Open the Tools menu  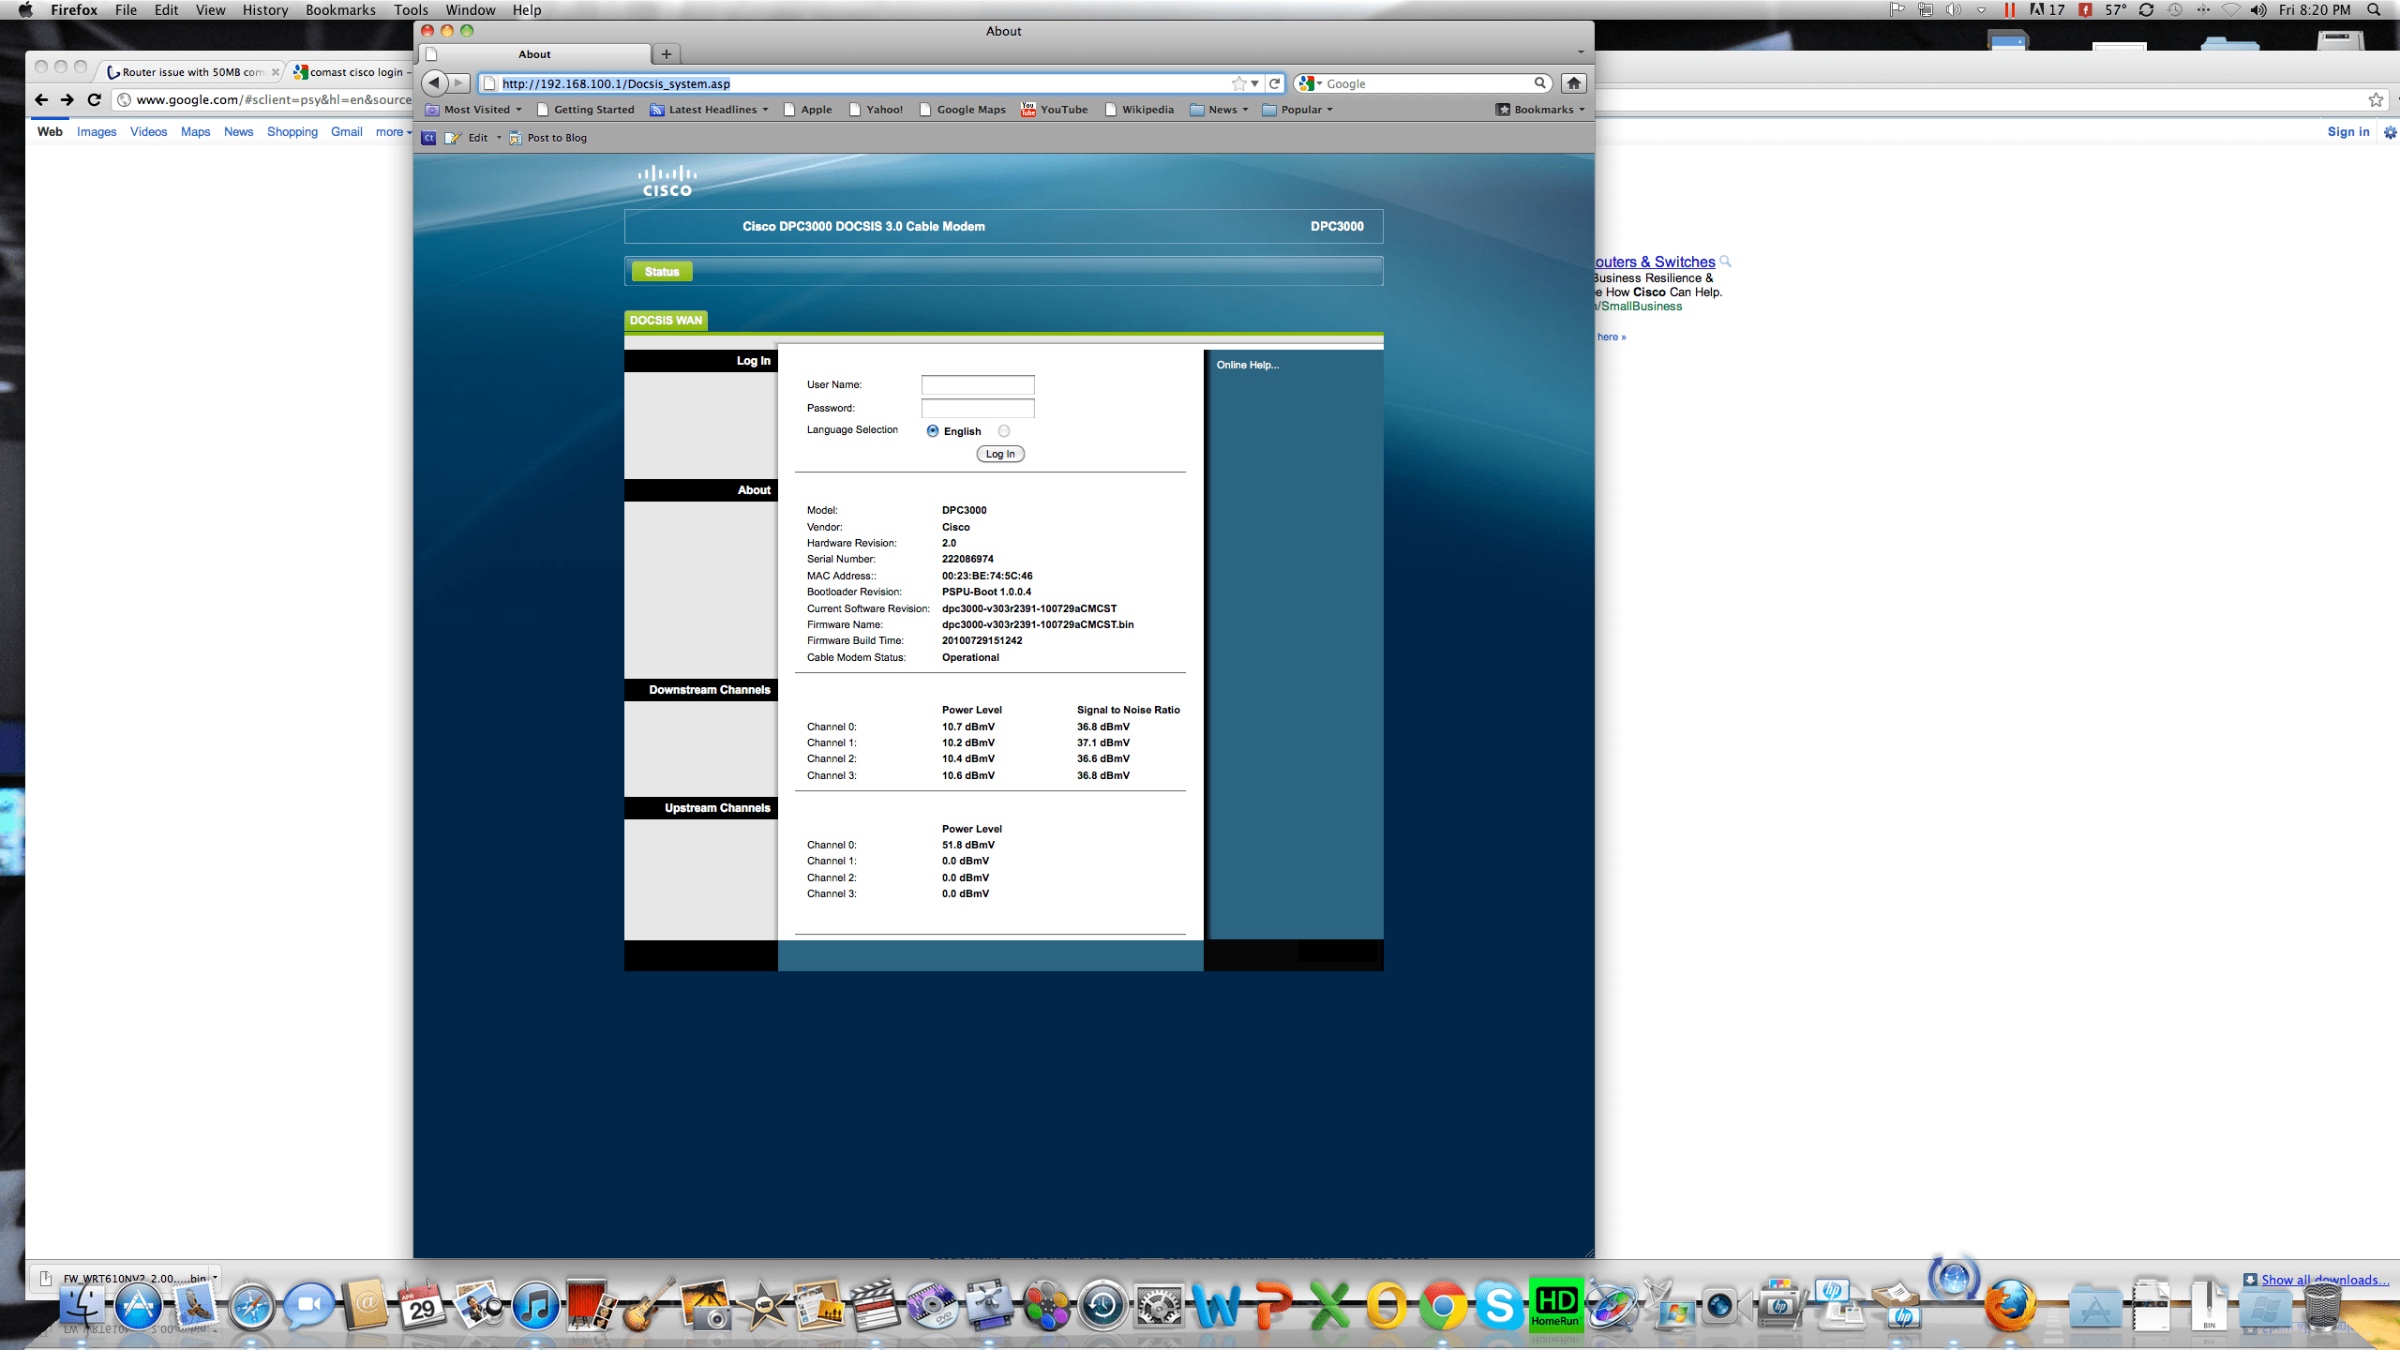411,9
